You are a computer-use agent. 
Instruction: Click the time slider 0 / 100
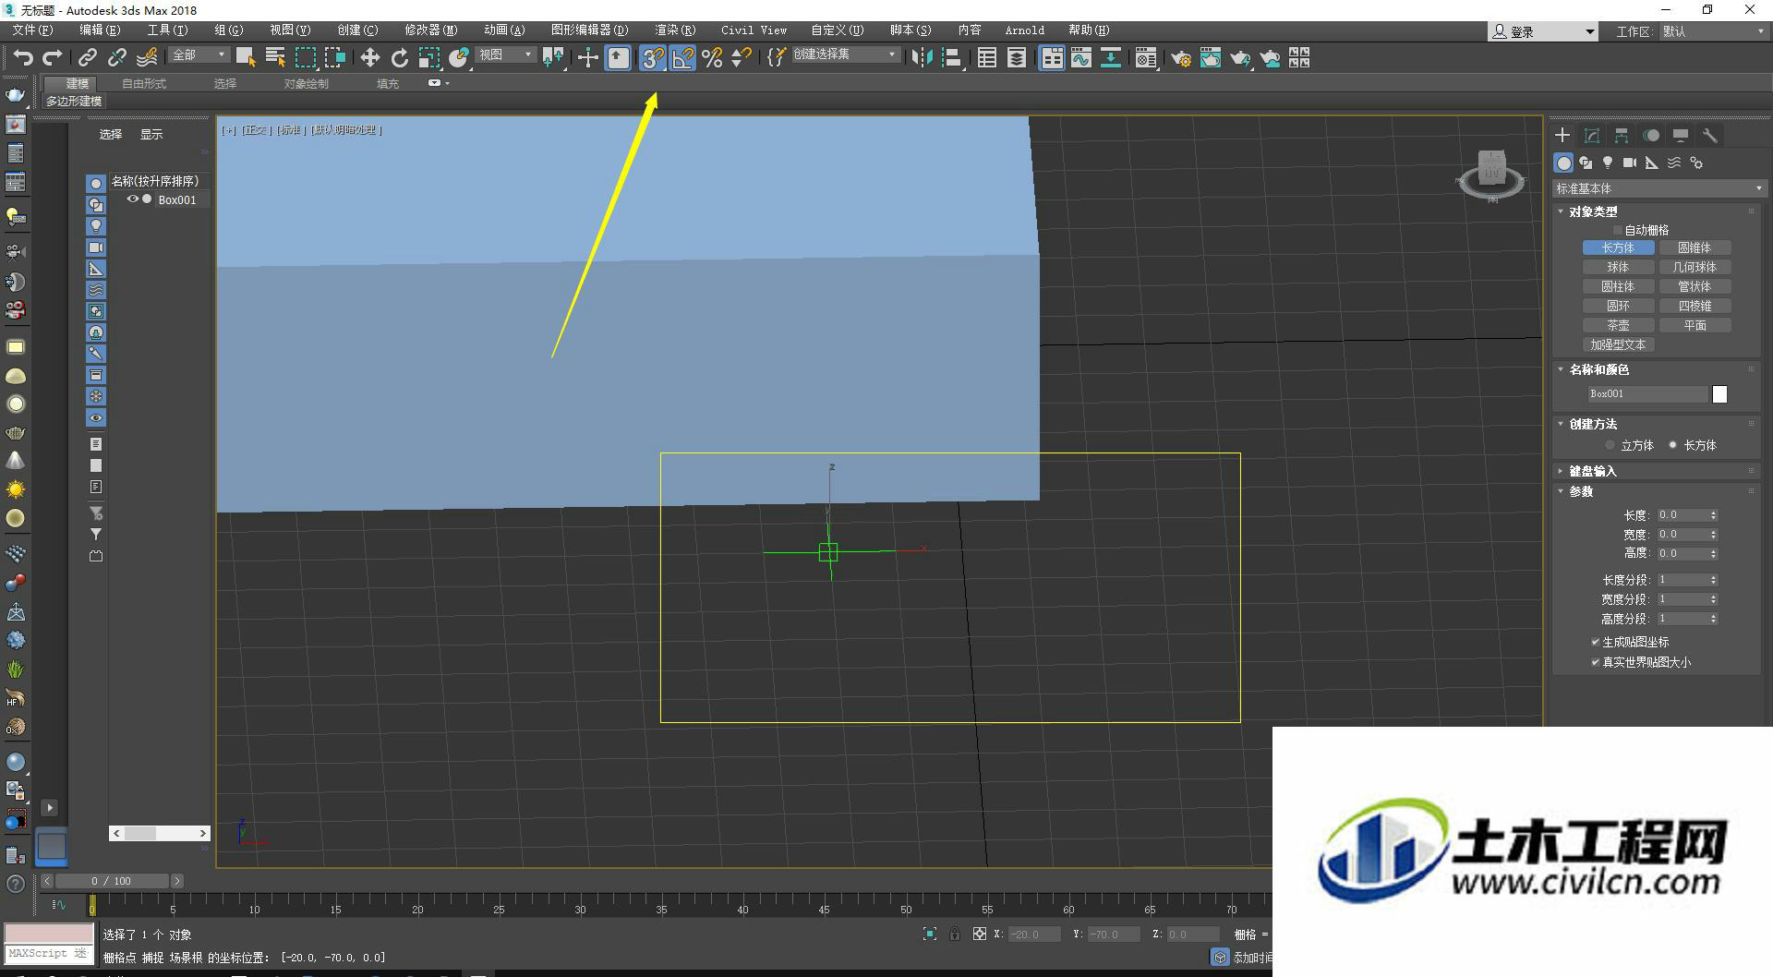(112, 881)
